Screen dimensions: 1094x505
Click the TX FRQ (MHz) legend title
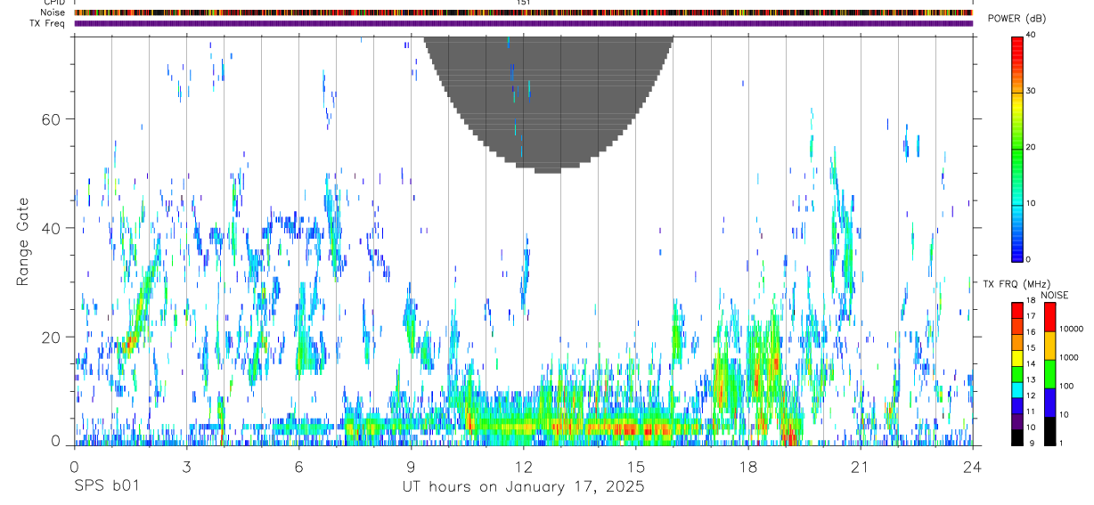1016,284
